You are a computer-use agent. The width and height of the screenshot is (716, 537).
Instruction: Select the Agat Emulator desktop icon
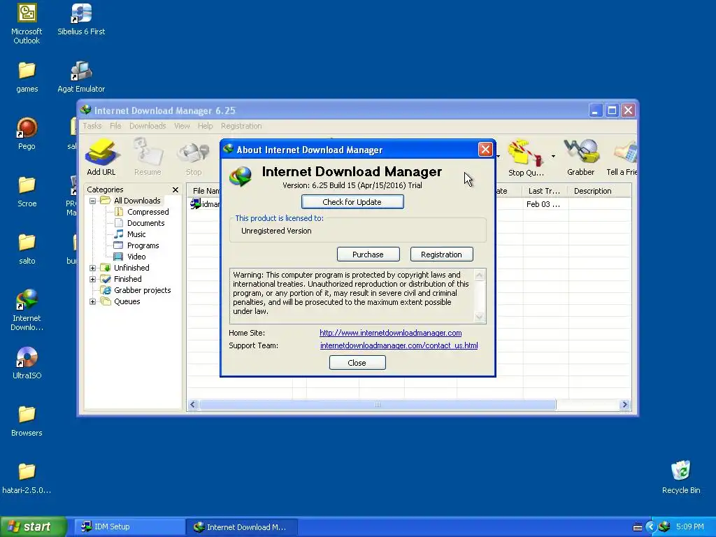[x=81, y=77]
